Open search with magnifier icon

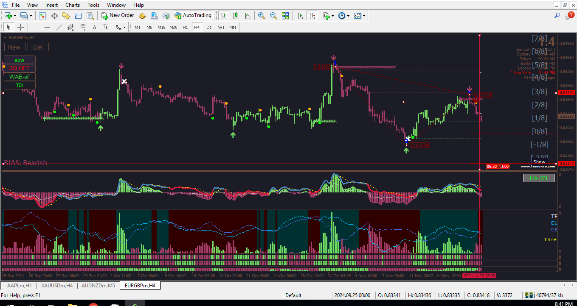tap(557, 16)
